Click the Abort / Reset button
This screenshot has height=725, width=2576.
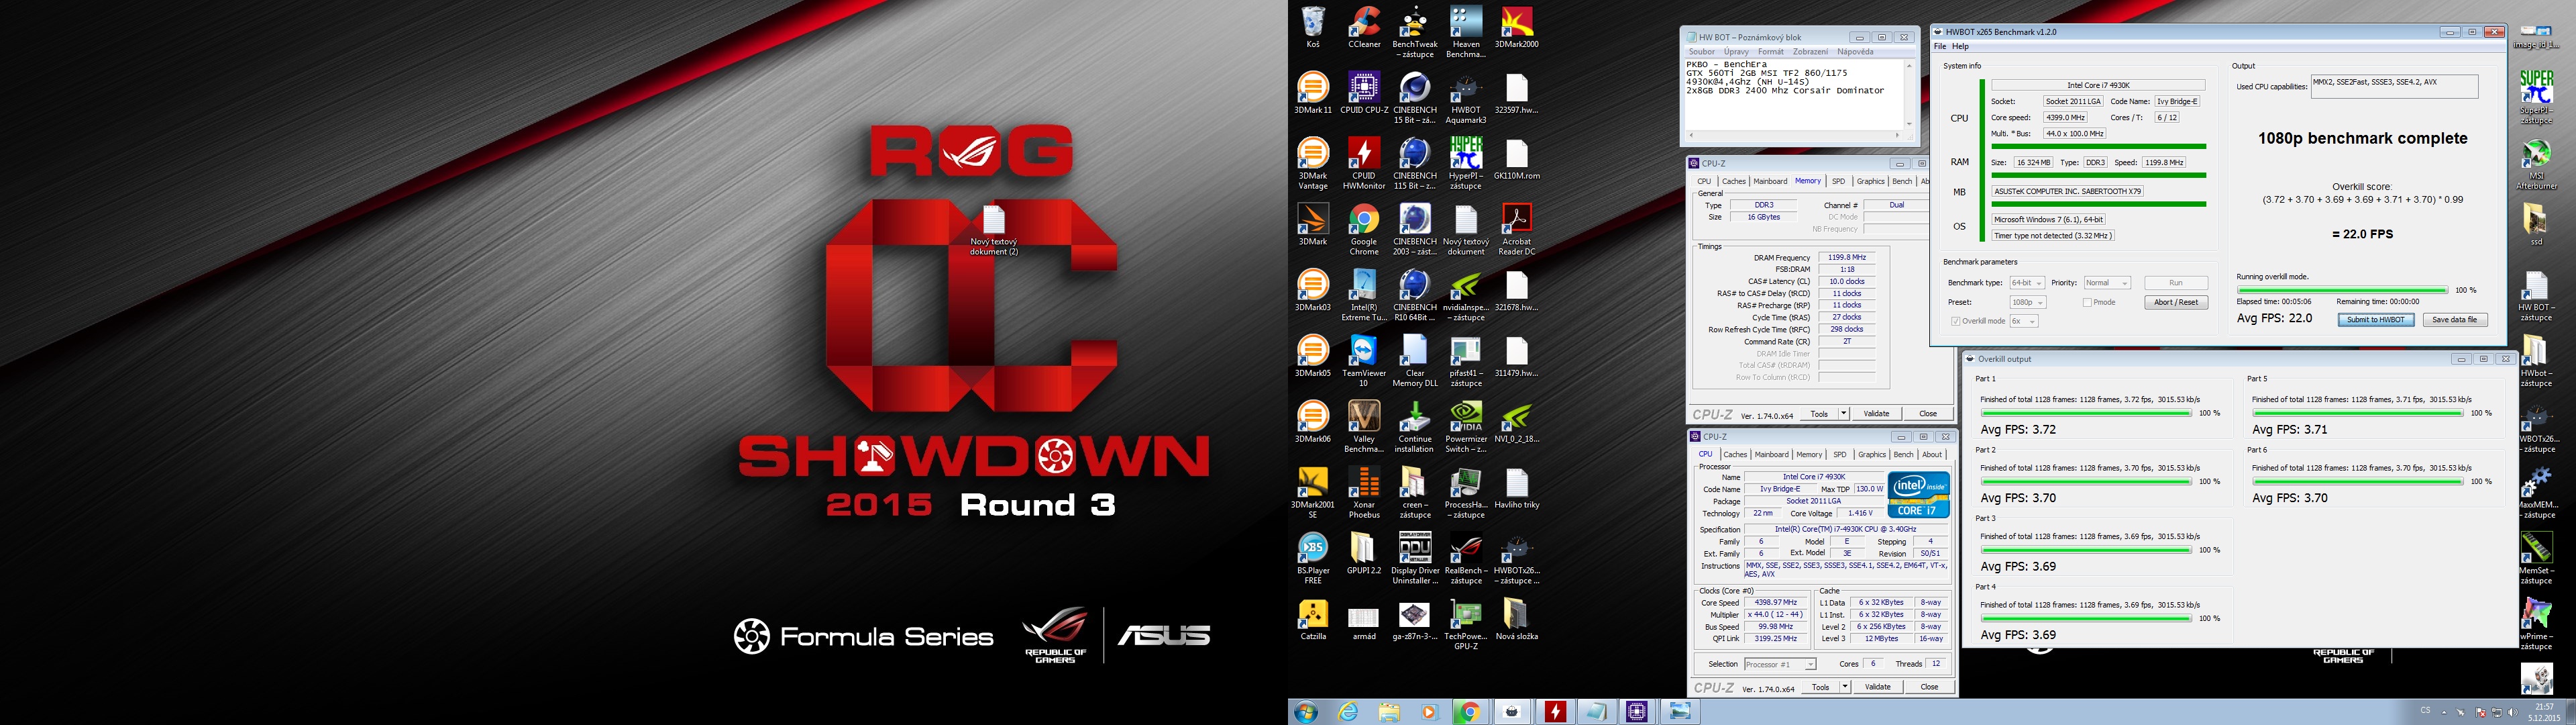(x=2176, y=302)
